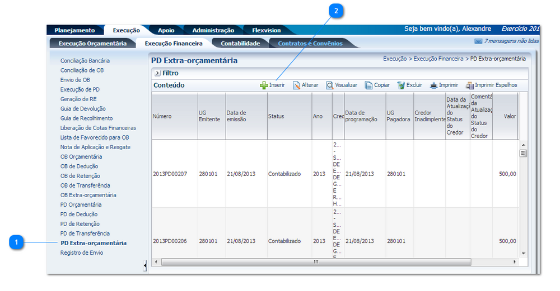Click the Imprimir Espelhos icon
Screen dimensions: 560x291
tap(470, 85)
